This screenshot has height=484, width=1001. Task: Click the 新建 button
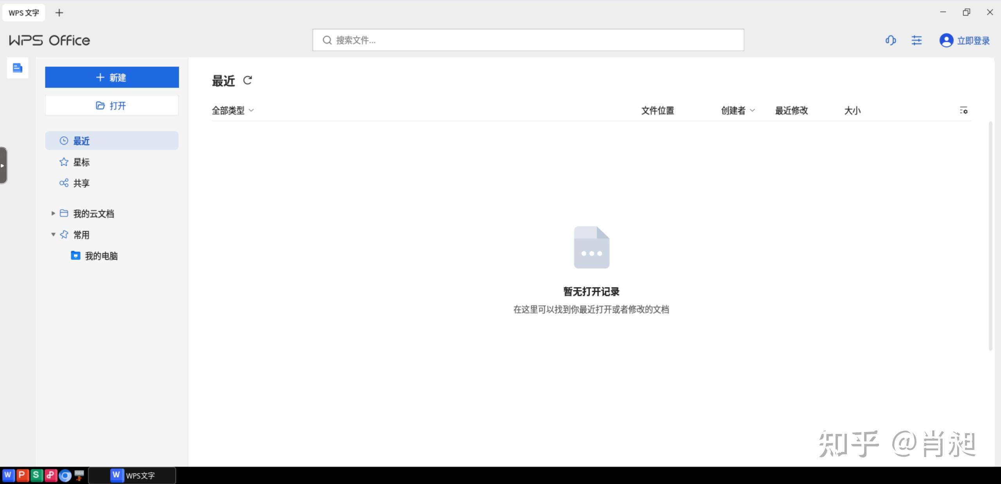tap(112, 77)
